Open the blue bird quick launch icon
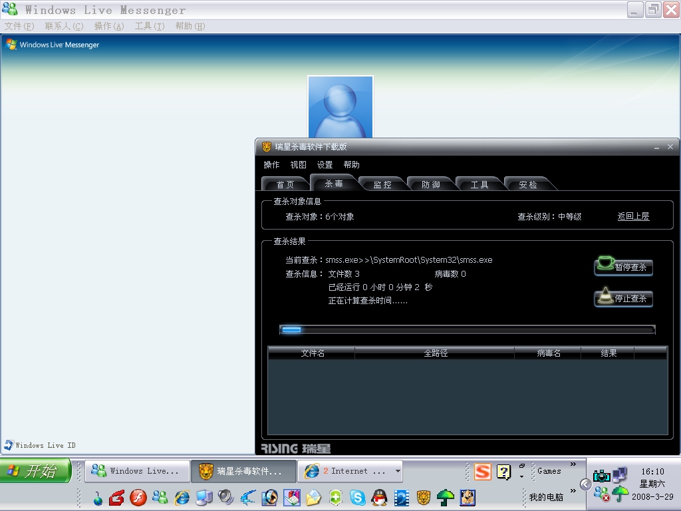 click(248, 498)
